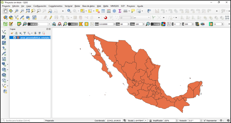Toggle the scale lock padlock icon

point(151,120)
